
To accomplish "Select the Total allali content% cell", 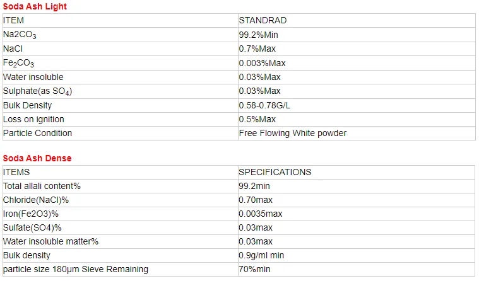I will 42,186.
